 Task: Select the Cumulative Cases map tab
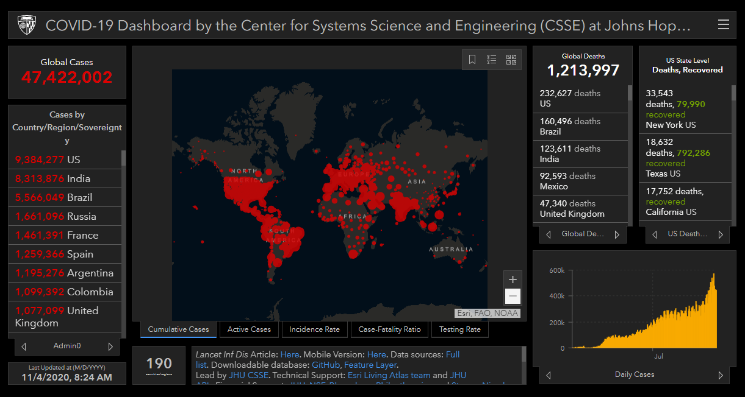(x=179, y=329)
